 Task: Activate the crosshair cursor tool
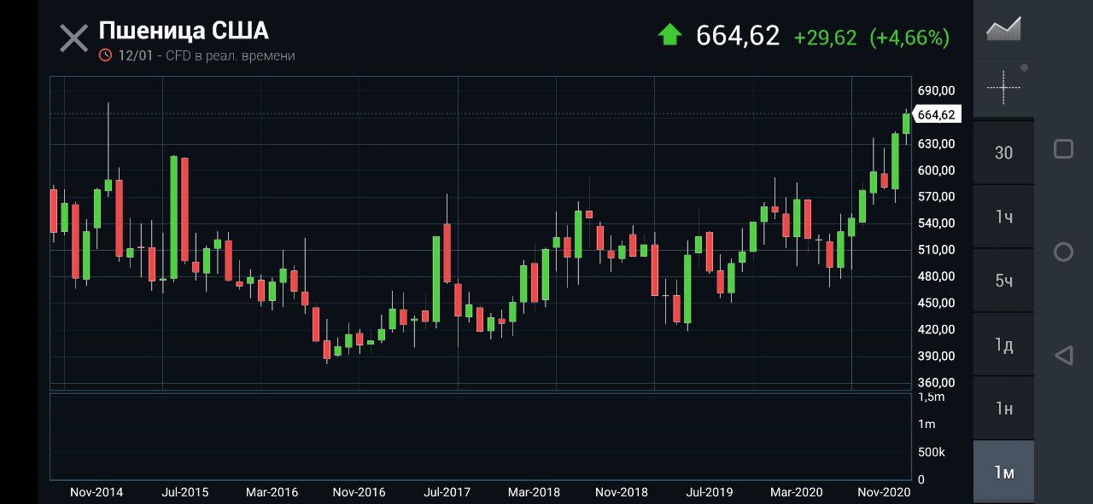tap(1003, 87)
